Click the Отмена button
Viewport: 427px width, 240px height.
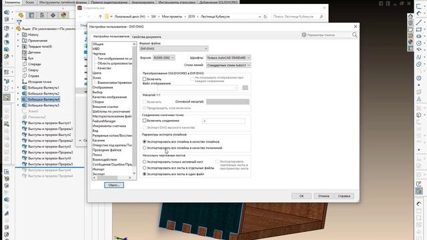[x=324, y=196]
